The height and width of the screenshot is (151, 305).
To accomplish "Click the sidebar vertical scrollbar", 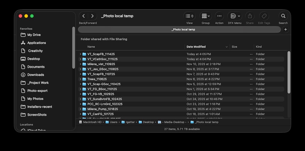I will tap(74, 48).
